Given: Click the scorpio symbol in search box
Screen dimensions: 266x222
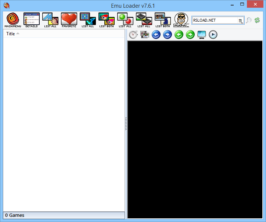Looking at the screenshot, I should (241, 21).
